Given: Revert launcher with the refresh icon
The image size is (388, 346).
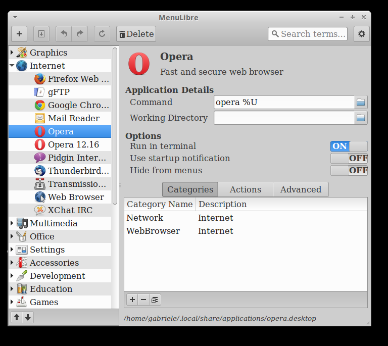Looking at the screenshot, I should 102,34.
